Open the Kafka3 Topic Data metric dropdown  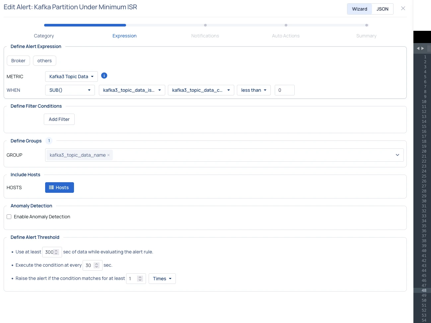click(71, 77)
